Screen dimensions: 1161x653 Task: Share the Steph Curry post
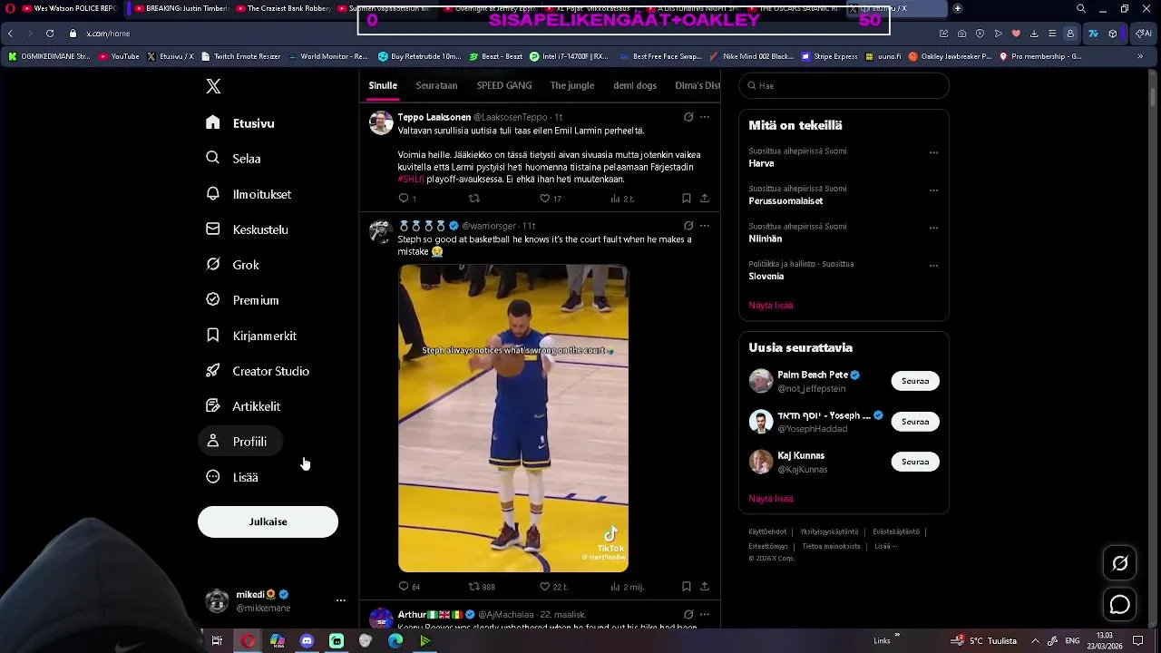pos(704,587)
